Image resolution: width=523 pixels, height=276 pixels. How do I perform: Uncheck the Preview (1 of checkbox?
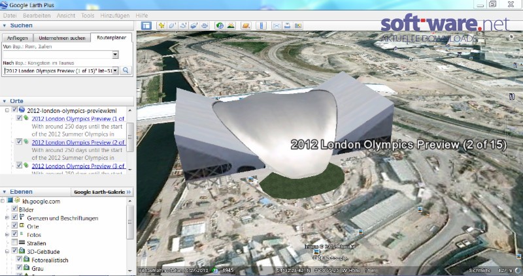point(20,118)
